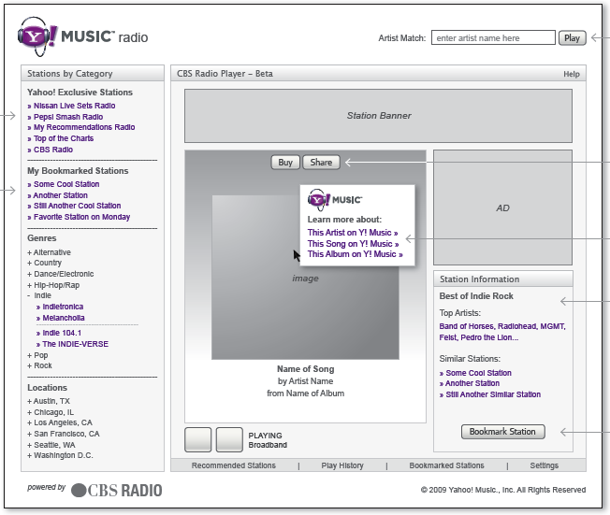Open the Nissan Live Sets Radio station
Image resolution: width=610 pixels, height=515 pixels.
click(x=74, y=107)
